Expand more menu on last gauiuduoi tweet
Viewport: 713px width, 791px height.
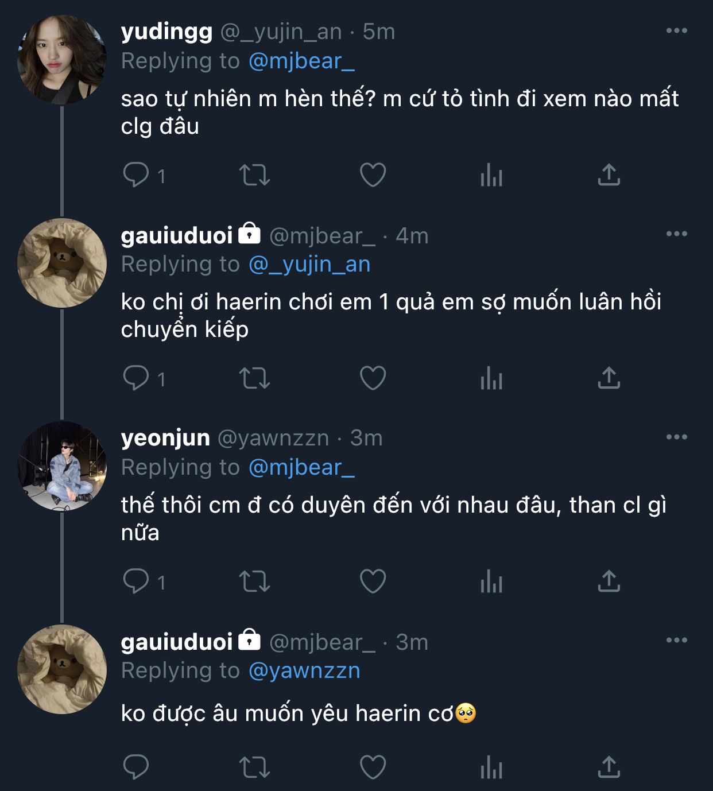click(x=676, y=641)
